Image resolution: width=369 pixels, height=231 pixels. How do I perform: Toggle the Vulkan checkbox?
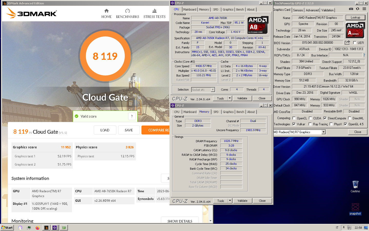[x=294, y=124]
